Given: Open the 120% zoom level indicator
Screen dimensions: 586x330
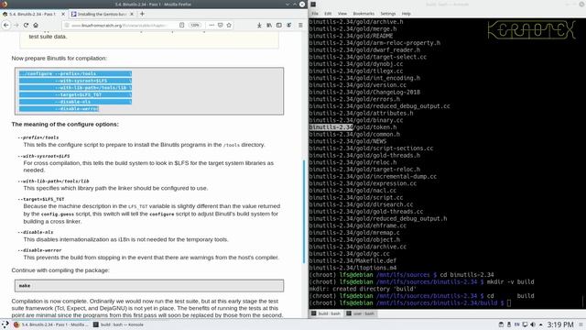Looking at the screenshot, I should click(195, 25).
